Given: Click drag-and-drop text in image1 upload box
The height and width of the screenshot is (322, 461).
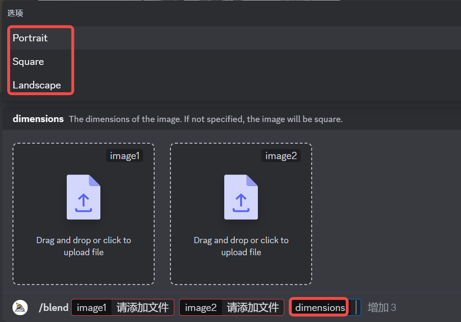Looking at the screenshot, I should click(84, 246).
